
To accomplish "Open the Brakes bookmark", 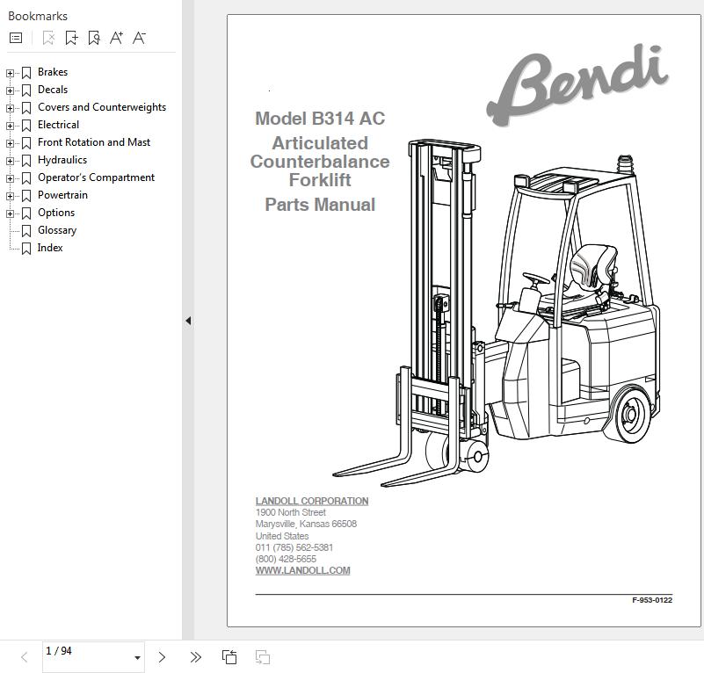I will click(53, 72).
